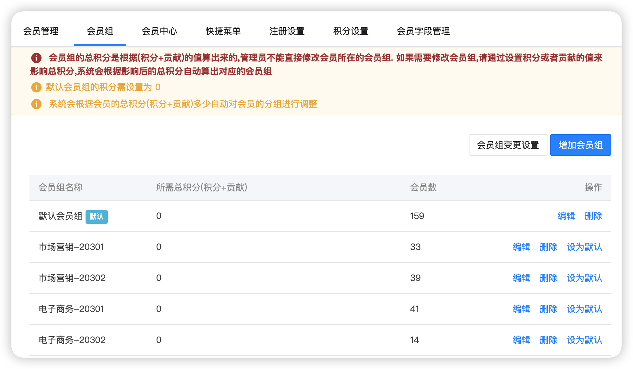Delete the 电子商务-20301 group

548,309
